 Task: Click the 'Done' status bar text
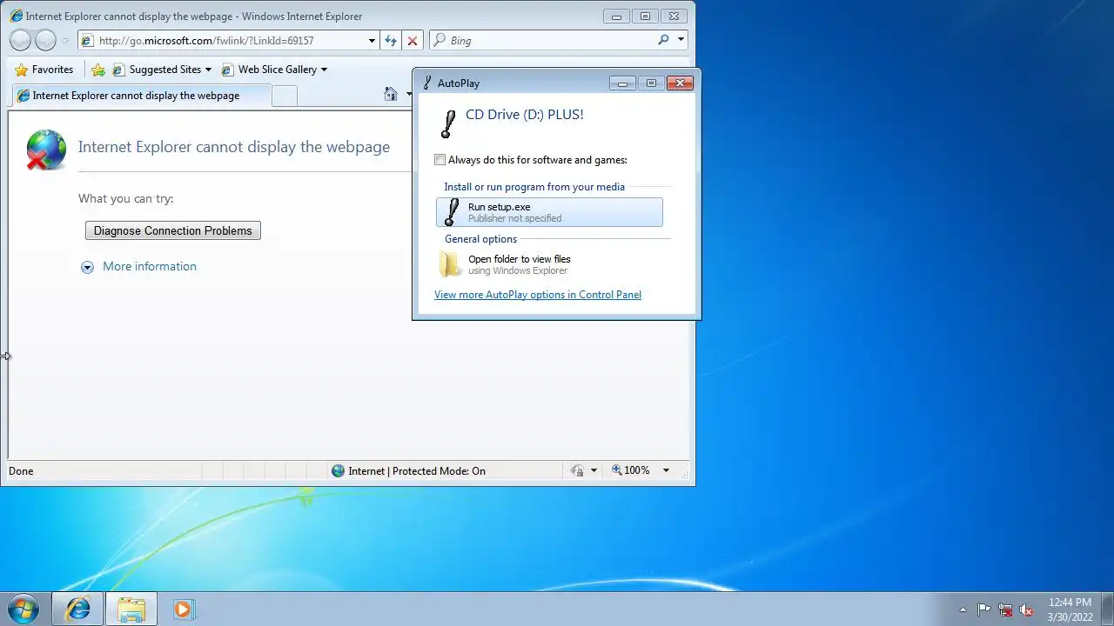tap(21, 470)
